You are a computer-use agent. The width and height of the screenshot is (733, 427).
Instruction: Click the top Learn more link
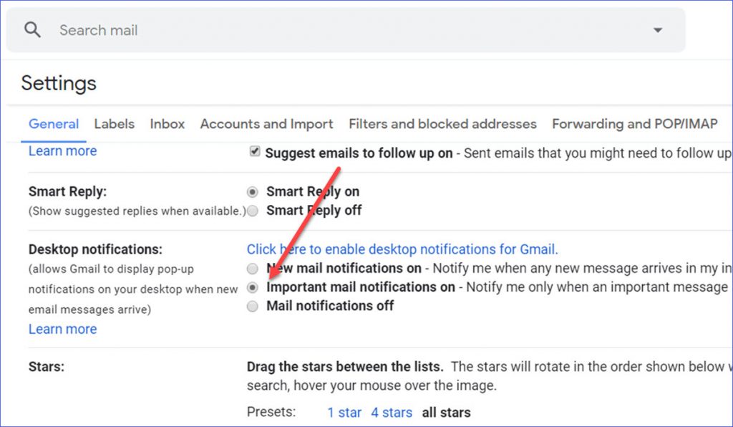click(62, 150)
